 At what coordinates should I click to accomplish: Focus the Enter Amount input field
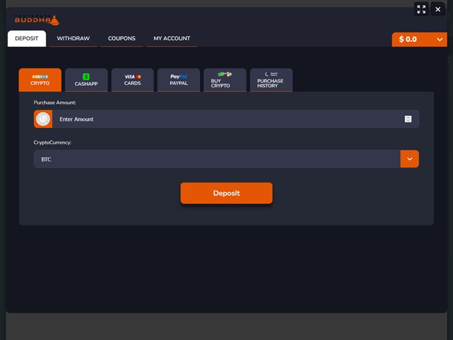pos(226,119)
